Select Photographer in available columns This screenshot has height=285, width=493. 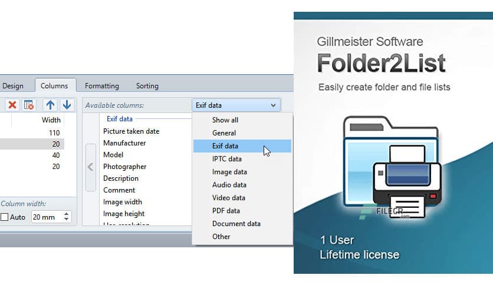point(125,167)
